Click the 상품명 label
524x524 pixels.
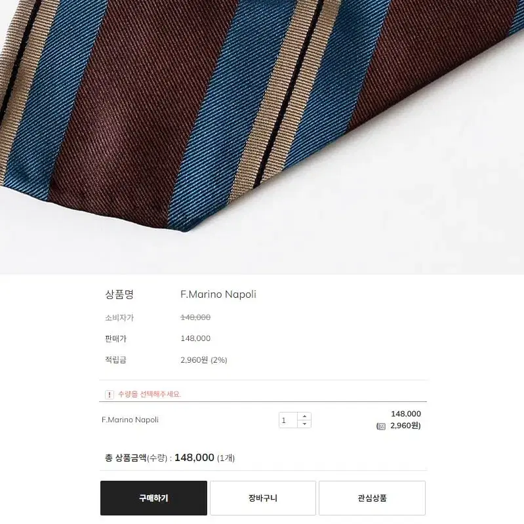(x=119, y=294)
